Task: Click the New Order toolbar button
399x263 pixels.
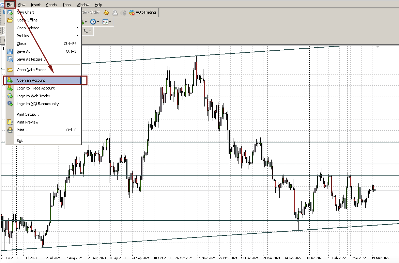Action: (x=90, y=12)
